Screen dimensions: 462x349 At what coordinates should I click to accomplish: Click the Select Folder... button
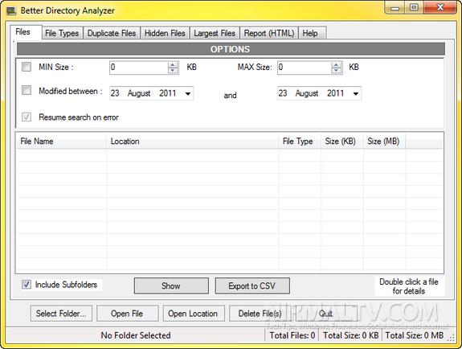click(x=61, y=314)
